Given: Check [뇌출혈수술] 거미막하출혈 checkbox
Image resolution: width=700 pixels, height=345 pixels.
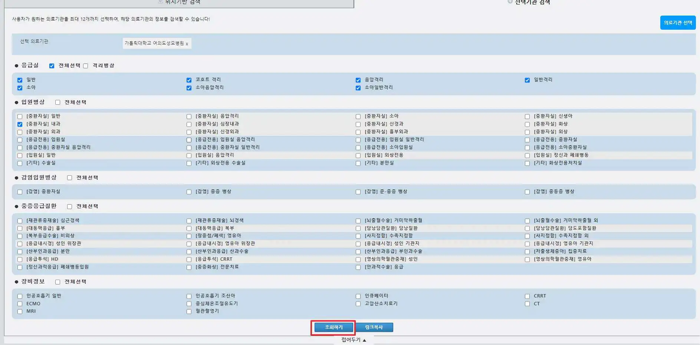Looking at the screenshot, I should pos(358,221).
